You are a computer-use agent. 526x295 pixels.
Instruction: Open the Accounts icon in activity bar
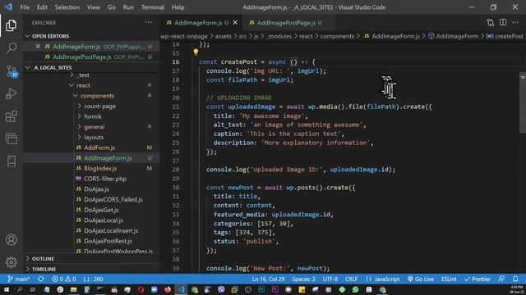[x=11, y=239]
